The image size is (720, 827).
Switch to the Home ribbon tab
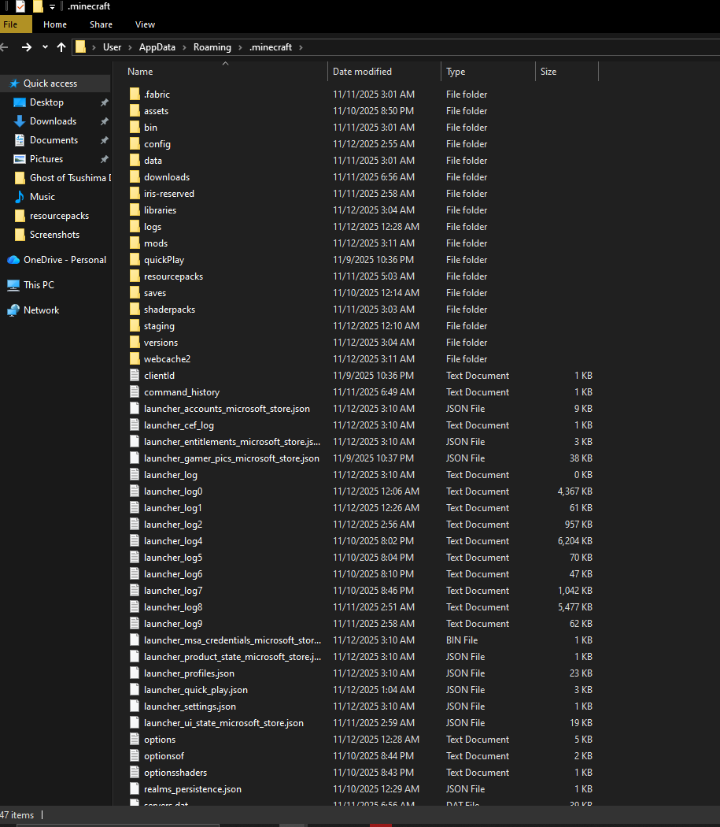(55, 24)
